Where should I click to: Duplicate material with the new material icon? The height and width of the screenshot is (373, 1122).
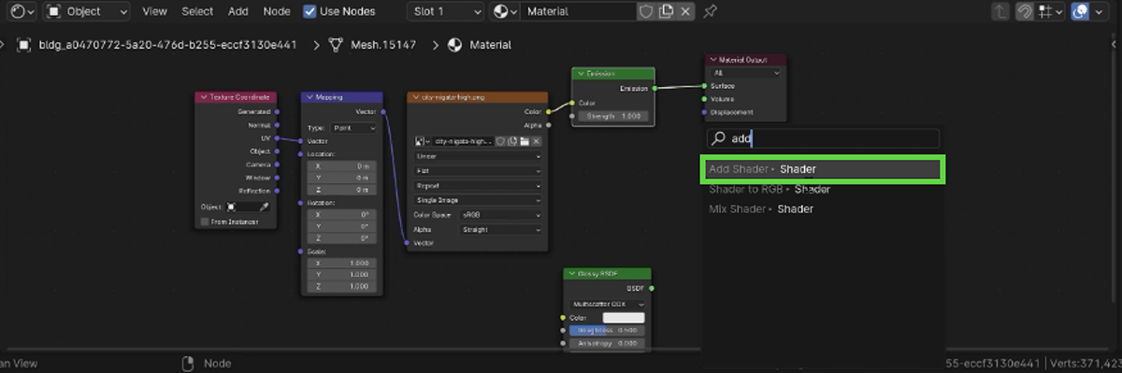click(x=666, y=11)
